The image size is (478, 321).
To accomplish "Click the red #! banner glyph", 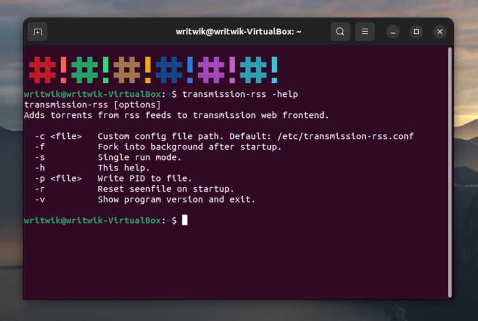I will (48, 70).
